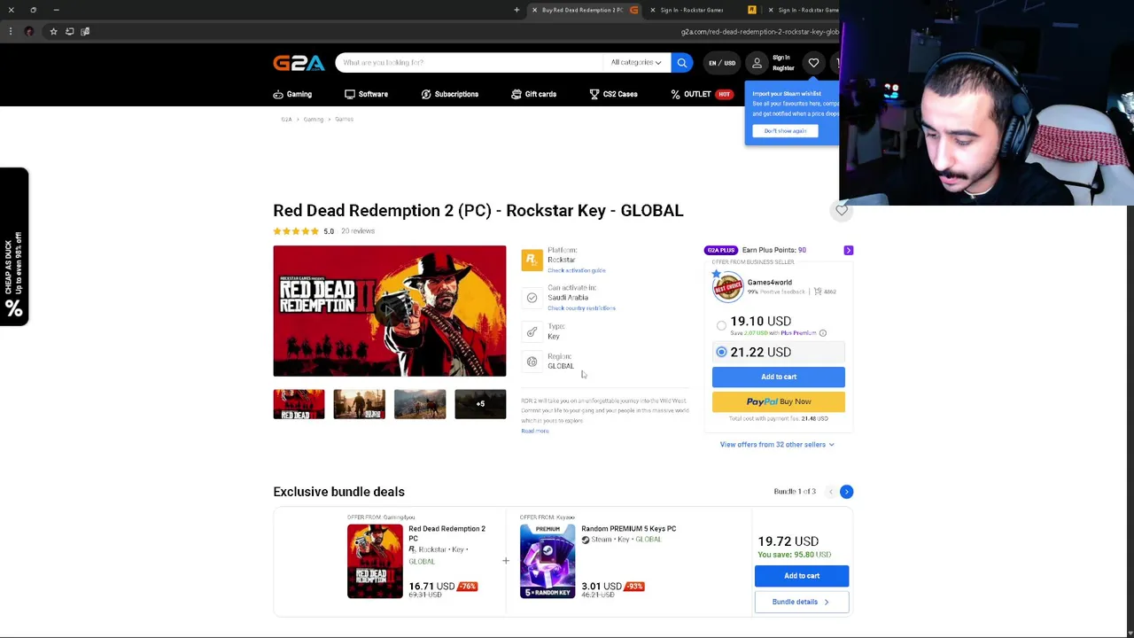Expand Bundle details
Screen dimensions: 1134x638
coord(802,602)
